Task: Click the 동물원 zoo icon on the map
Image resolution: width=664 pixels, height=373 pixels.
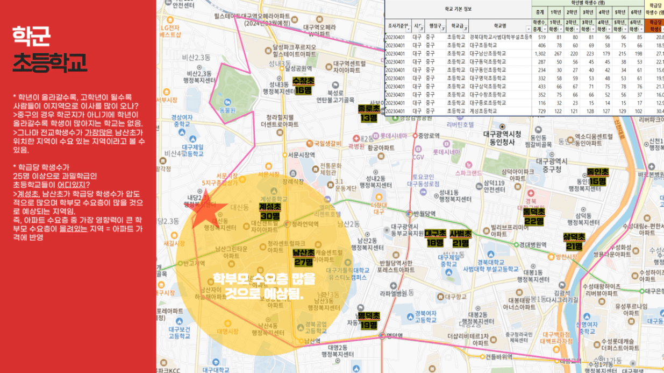Action: pos(229,101)
